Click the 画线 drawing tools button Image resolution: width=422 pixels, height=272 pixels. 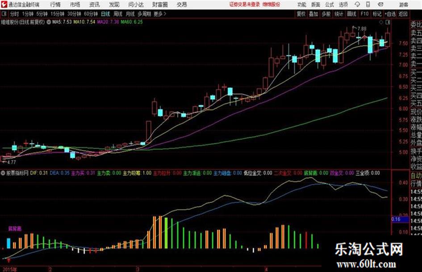point(351,14)
